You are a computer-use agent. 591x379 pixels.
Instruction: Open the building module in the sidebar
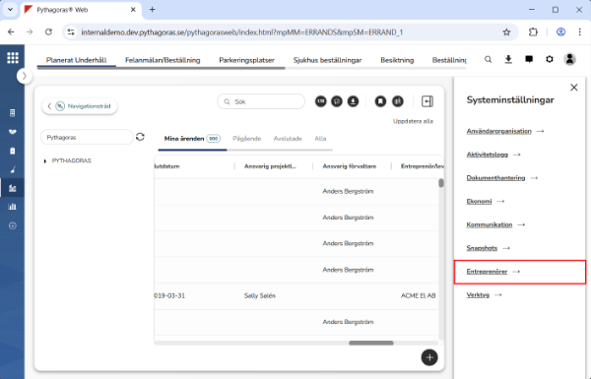click(13, 112)
